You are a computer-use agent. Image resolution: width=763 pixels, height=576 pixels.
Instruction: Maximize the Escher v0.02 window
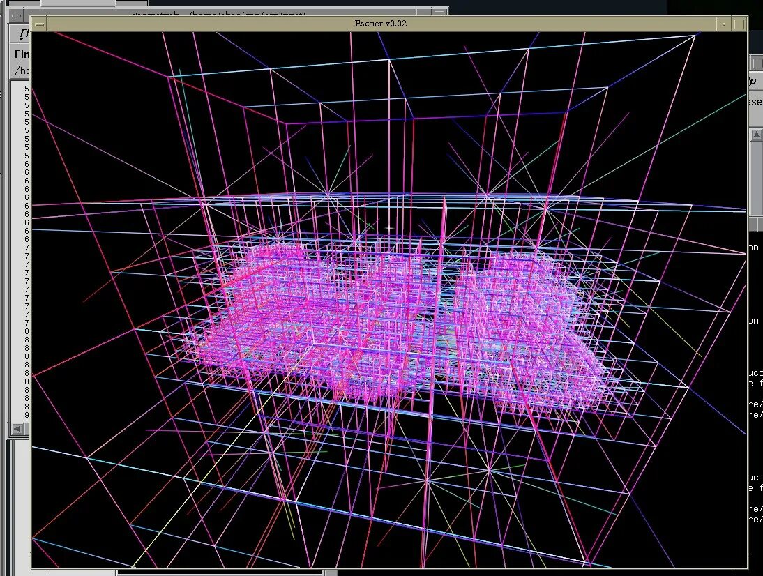[x=739, y=24]
